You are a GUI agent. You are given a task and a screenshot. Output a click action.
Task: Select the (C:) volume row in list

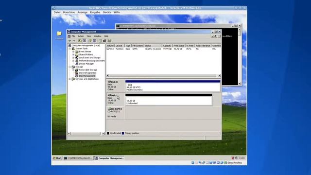point(163,49)
